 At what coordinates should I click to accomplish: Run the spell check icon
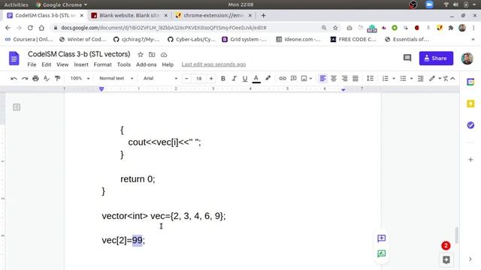[47, 79]
